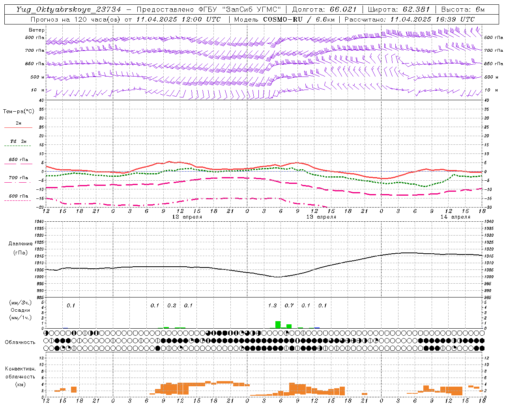This screenshot has width=505, height=404.
Task: Click the 14 апреля date label
Action: tap(455, 217)
